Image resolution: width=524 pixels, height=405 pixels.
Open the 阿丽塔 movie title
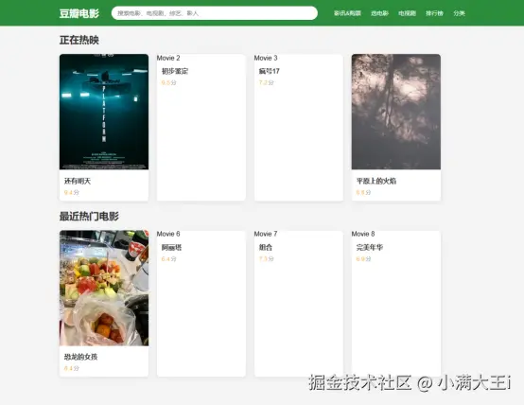coord(172,248)
